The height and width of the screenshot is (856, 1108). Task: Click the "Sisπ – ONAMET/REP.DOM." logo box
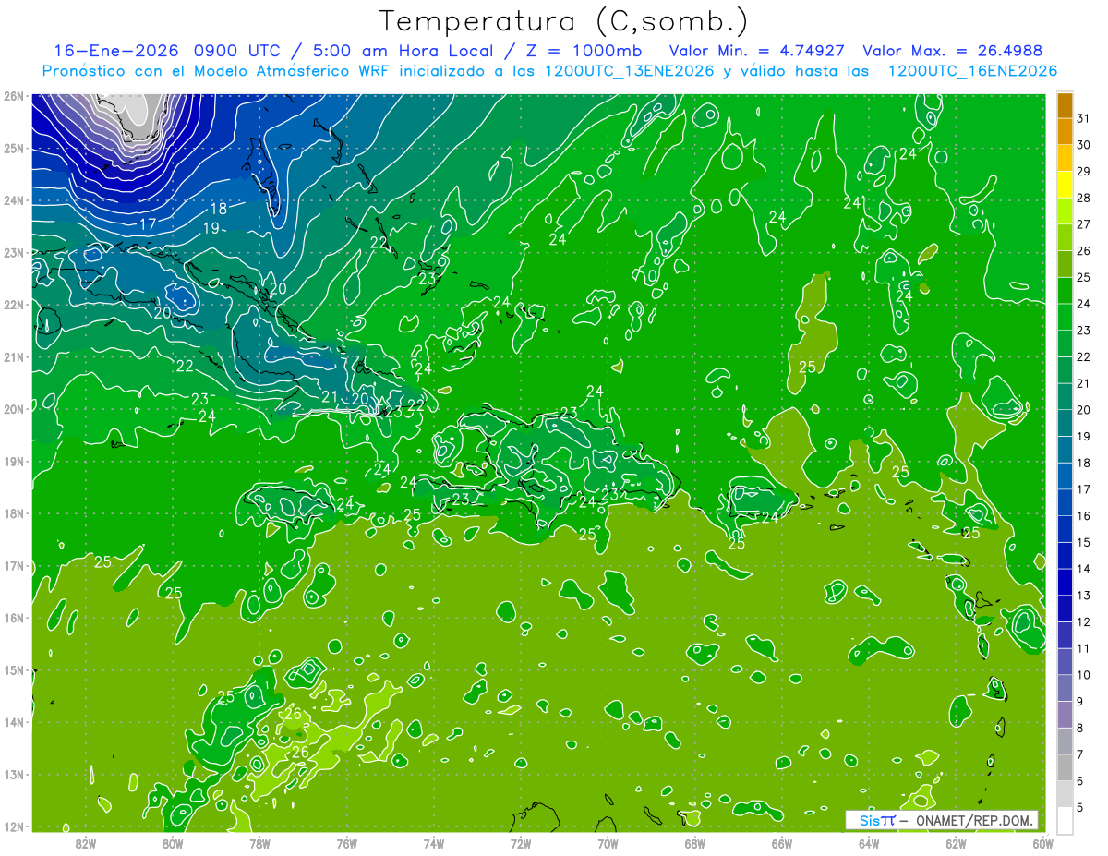[x=942, y=820]
